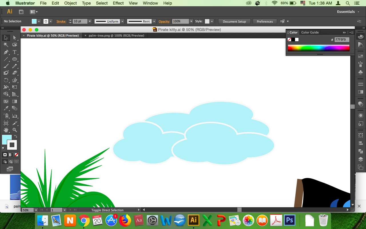Select the Gradient tool

click(15, 101)
